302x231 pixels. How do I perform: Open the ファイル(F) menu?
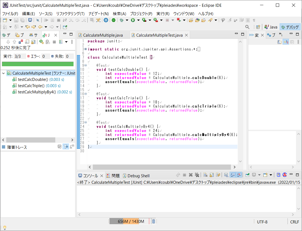pyautogui.click(x=10, y=14)
